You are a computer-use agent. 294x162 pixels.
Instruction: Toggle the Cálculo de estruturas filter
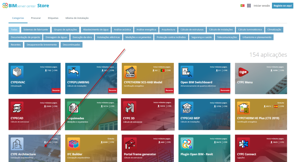pyautogui.click(x=192, y=30)
